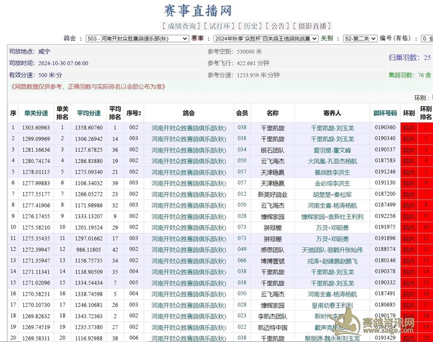Open 翟战胜李洪生 owner link

tap(332, 173)
